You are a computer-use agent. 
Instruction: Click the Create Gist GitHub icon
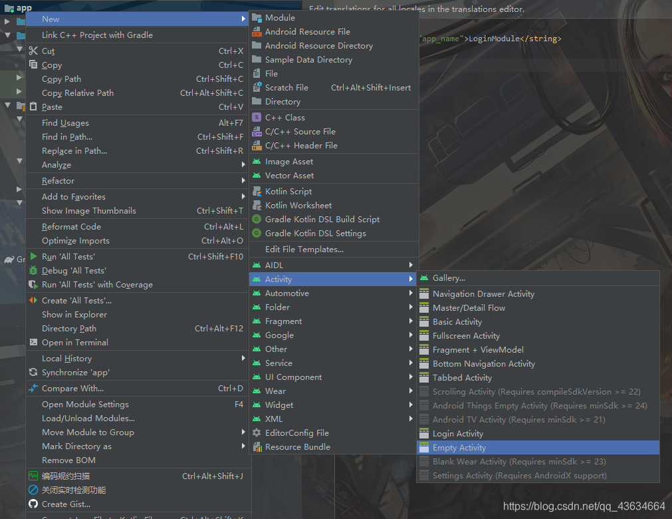coord(33,504)
